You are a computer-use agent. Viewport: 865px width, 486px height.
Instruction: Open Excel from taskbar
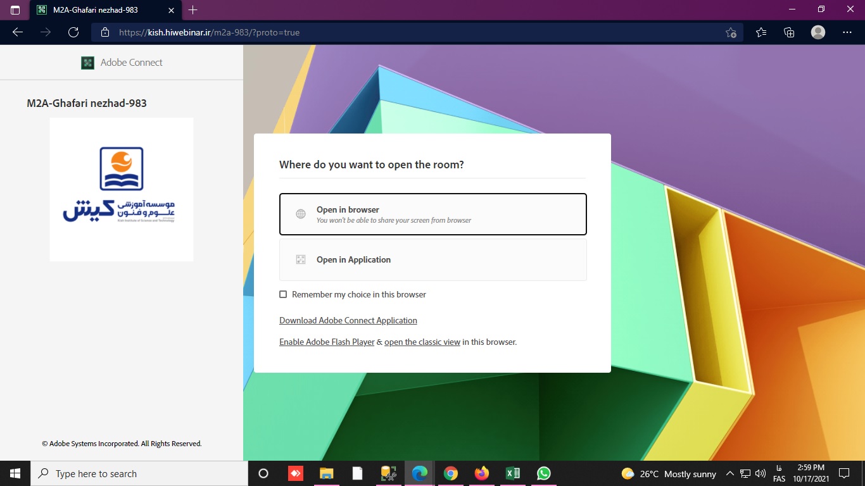click(513, 473)
